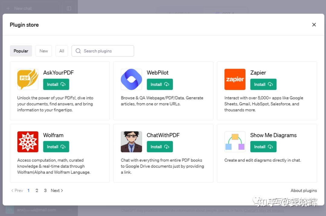Image resolution: width=326 pixels, height=216 pixels.
Task: Click the magnifier icon in search box
Action: (x=78, y=51)
